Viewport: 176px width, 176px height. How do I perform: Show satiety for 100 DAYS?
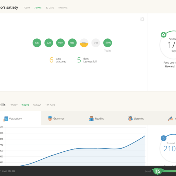(x=63, y=8)
